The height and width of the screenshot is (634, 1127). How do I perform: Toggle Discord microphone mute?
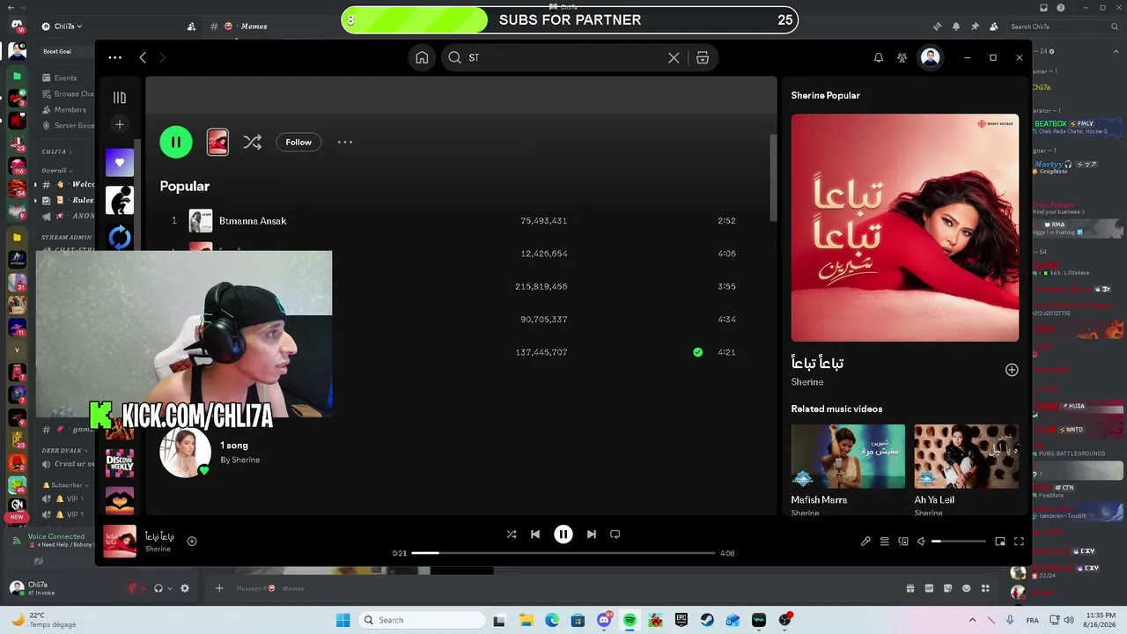click(x=133, y=588)
